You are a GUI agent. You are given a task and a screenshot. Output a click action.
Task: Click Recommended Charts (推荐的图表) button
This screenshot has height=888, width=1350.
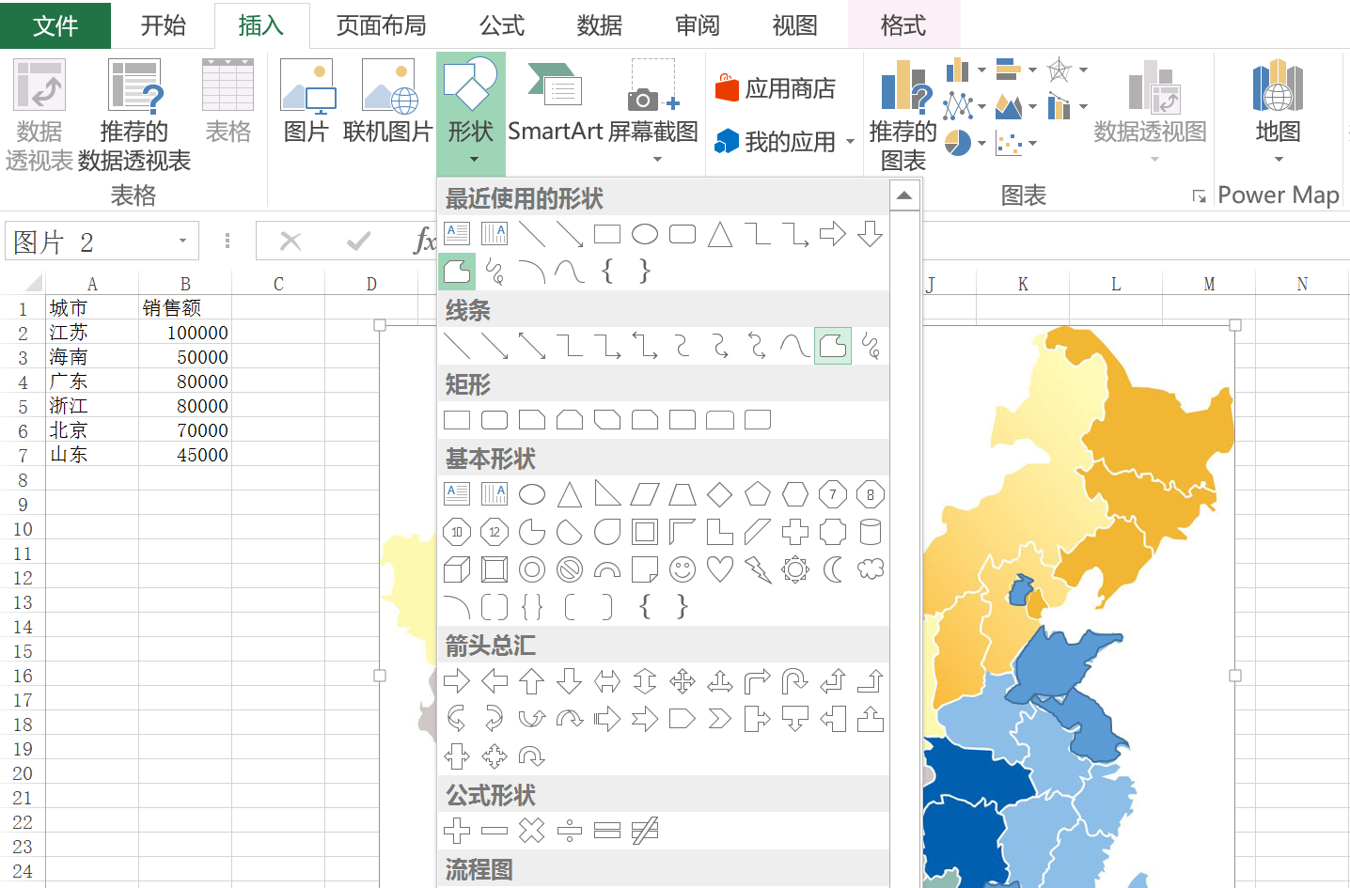click(903, 113)
